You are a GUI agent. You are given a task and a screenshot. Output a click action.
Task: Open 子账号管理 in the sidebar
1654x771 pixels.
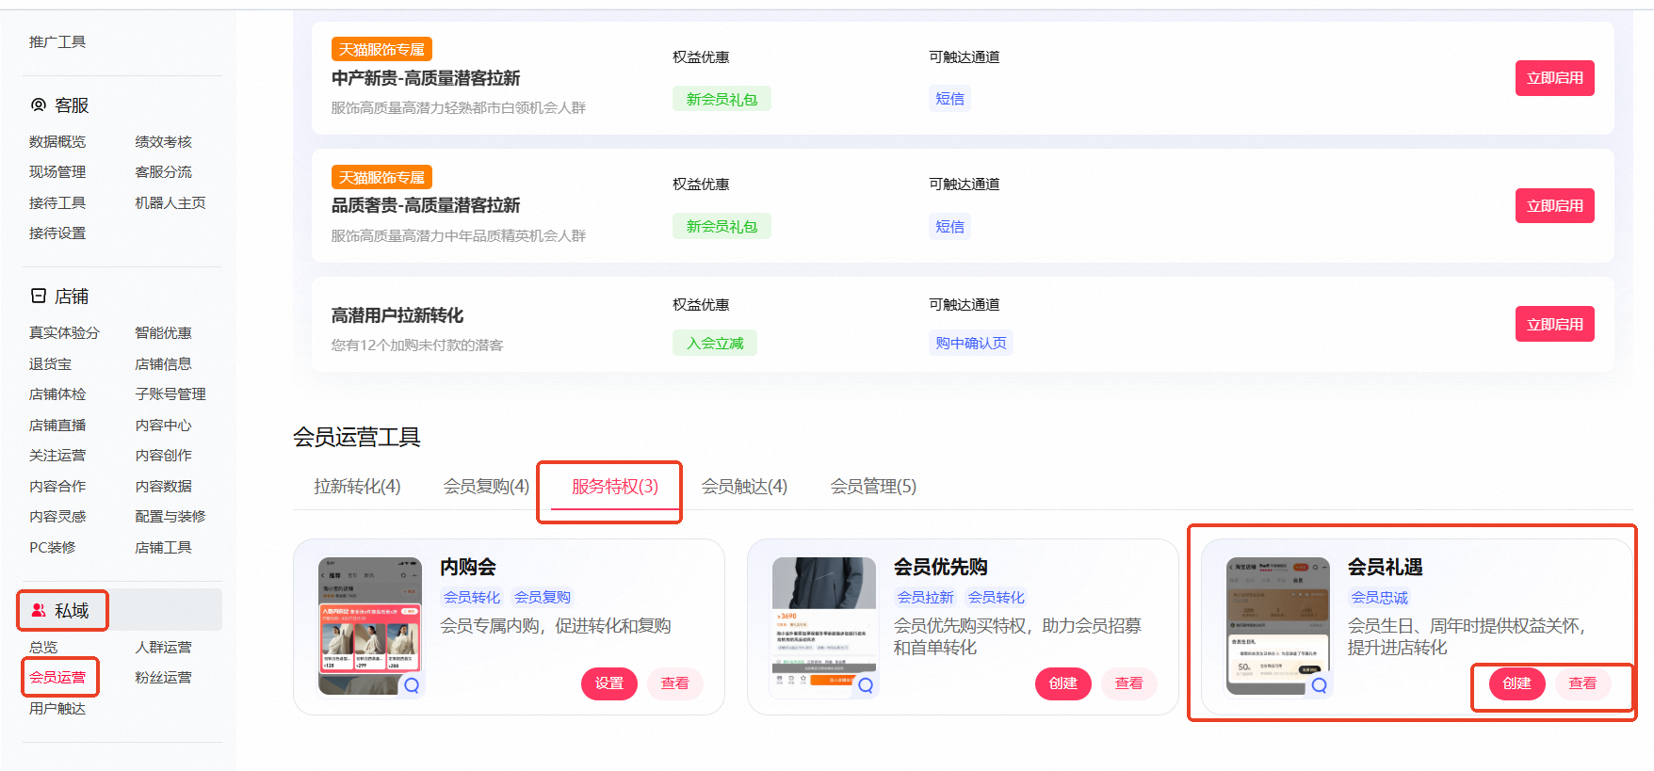coord(170,394)
